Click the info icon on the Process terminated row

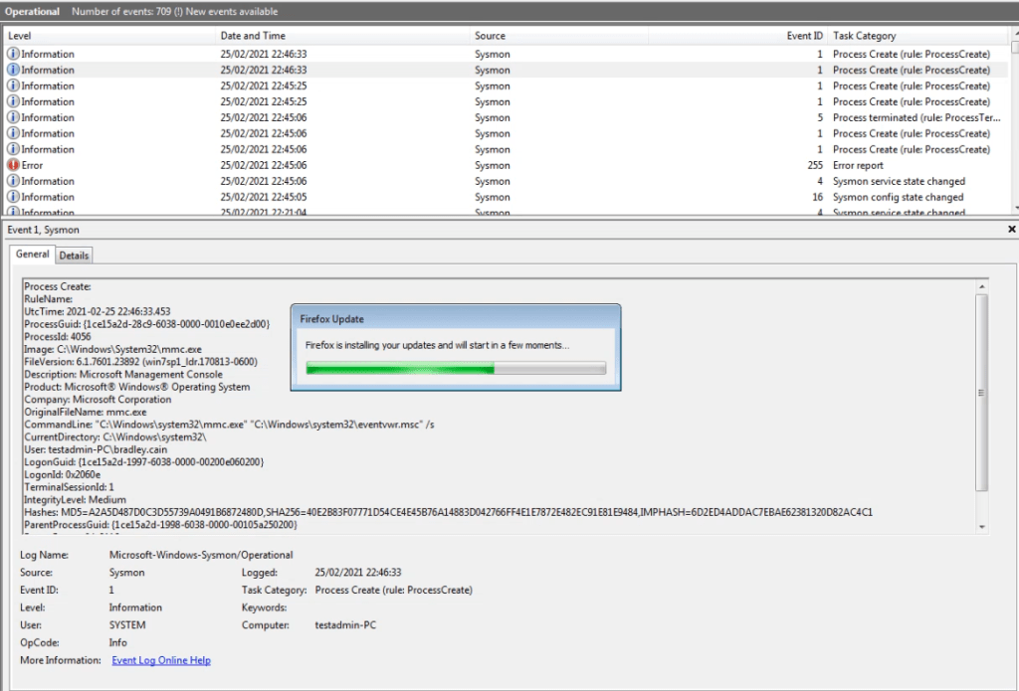coord(13,117)
